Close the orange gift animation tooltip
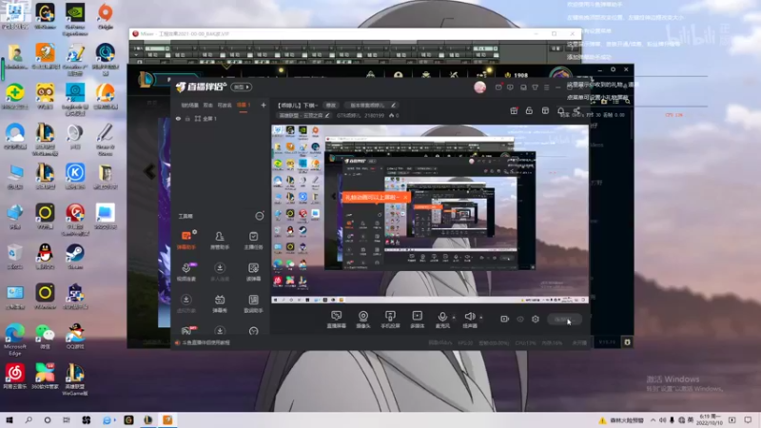 coord(405,198)
